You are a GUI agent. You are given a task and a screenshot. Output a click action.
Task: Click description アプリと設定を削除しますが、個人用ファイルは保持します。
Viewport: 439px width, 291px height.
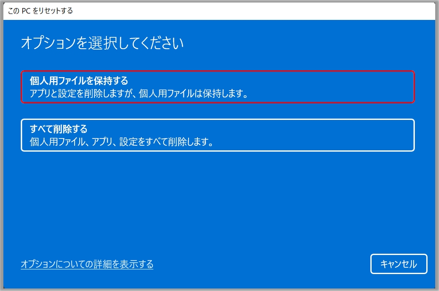(139, 94)
